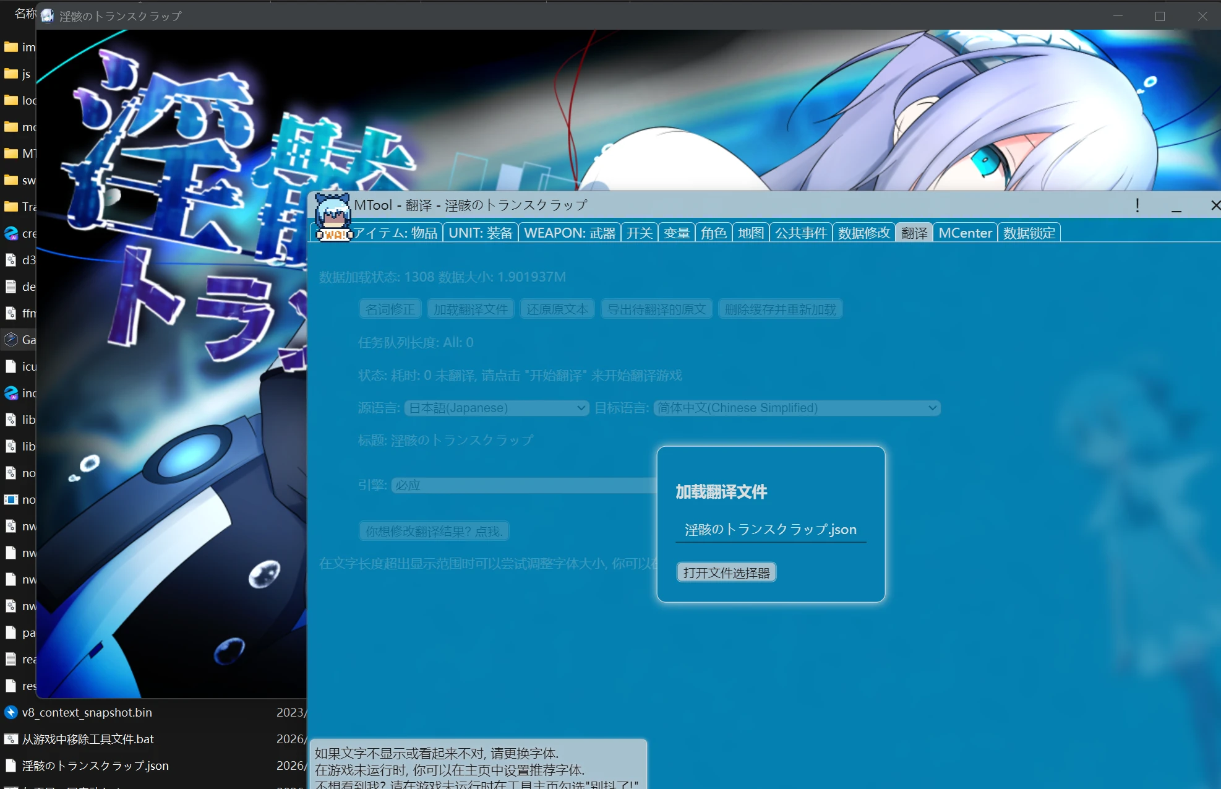
Task: Open the 目标语言 Chinese Simplified dropdown
Action: click(x=797, y=408)
